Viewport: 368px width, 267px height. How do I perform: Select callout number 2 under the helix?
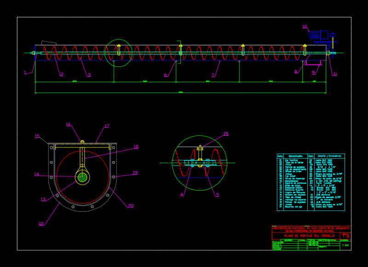(62, 74)
